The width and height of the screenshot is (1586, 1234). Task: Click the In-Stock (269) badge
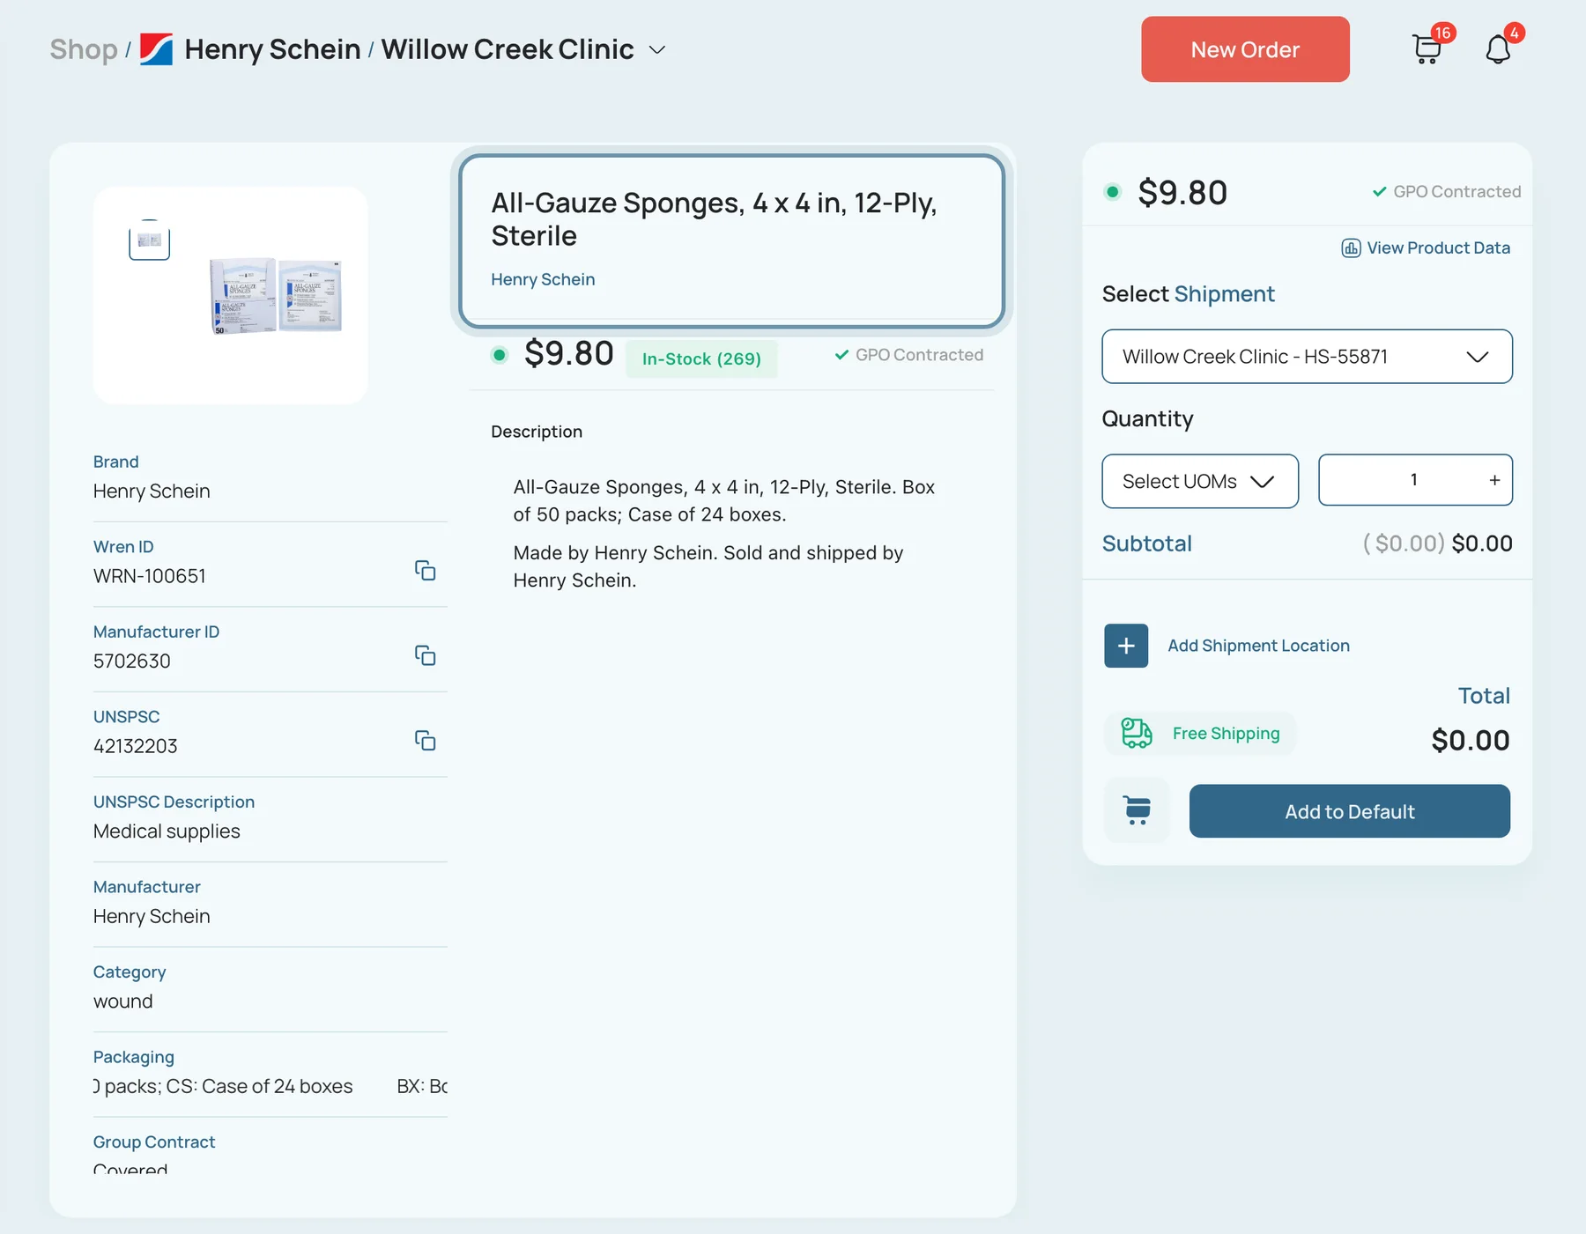pyautogui.click(x=701, y=358)
